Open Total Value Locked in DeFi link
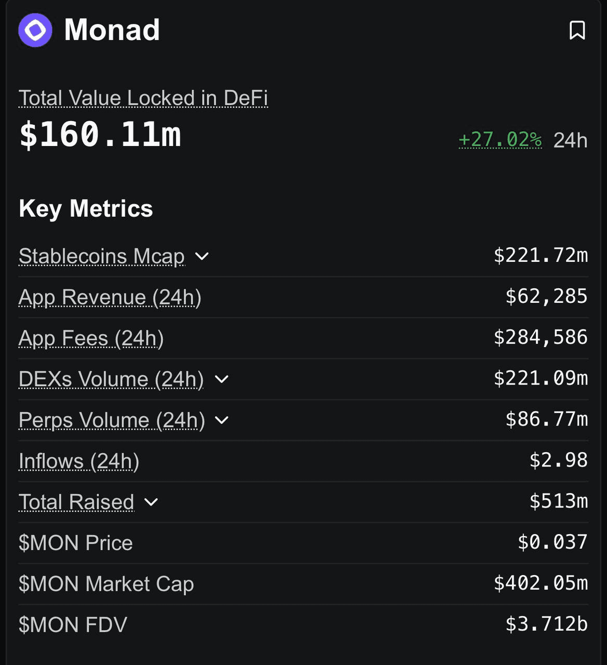The height and width of the screenshot is (665, 607). [143, 98]
